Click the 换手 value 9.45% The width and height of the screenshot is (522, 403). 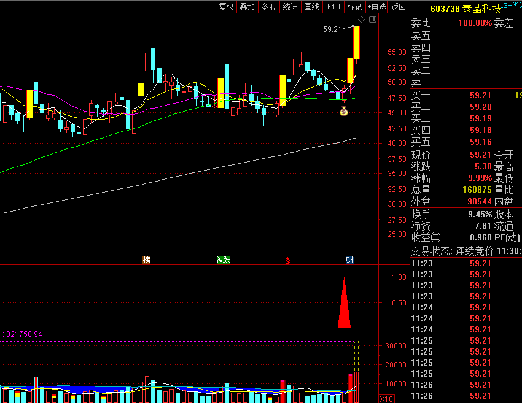point(480,215)
